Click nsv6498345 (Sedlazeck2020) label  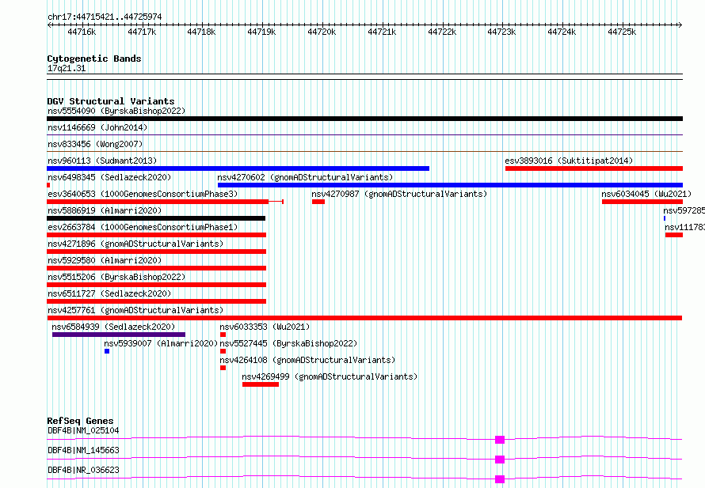pos(109,177)
